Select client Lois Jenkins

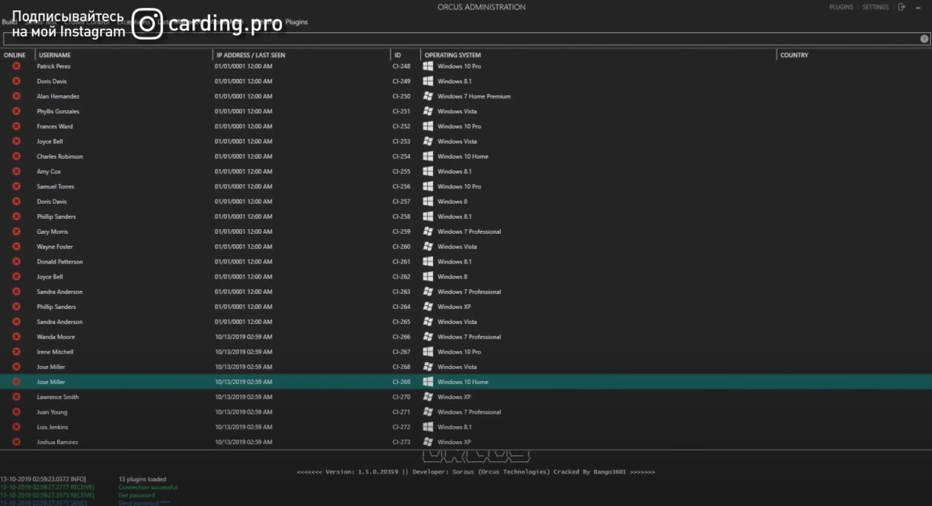(52, 427)
